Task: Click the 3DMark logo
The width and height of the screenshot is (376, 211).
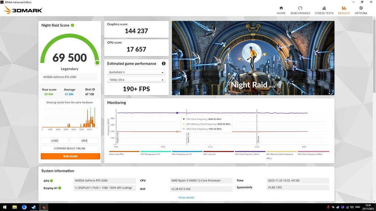Action: 23,10
